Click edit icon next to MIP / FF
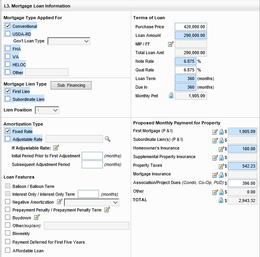This screenshot has height=257, width=260. click(x=170, y=44)
